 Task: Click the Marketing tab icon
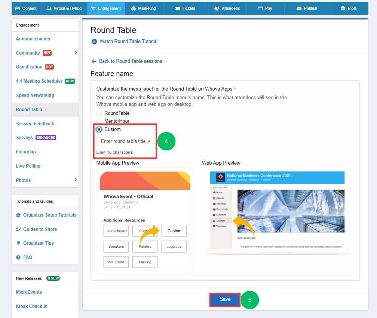[x=134, y=9]
